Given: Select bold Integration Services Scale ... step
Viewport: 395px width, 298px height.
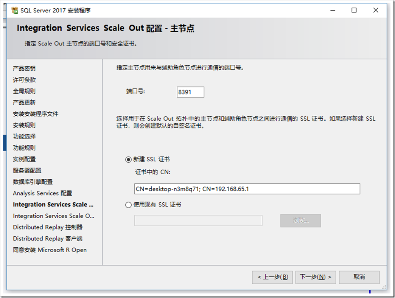Looking at the screenshot, I should [53, 204].
